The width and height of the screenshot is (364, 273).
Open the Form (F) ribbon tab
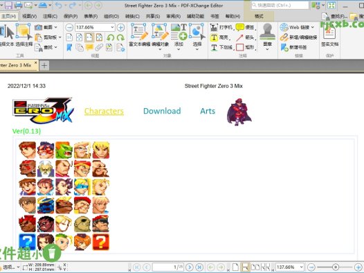tap(91, 16)
